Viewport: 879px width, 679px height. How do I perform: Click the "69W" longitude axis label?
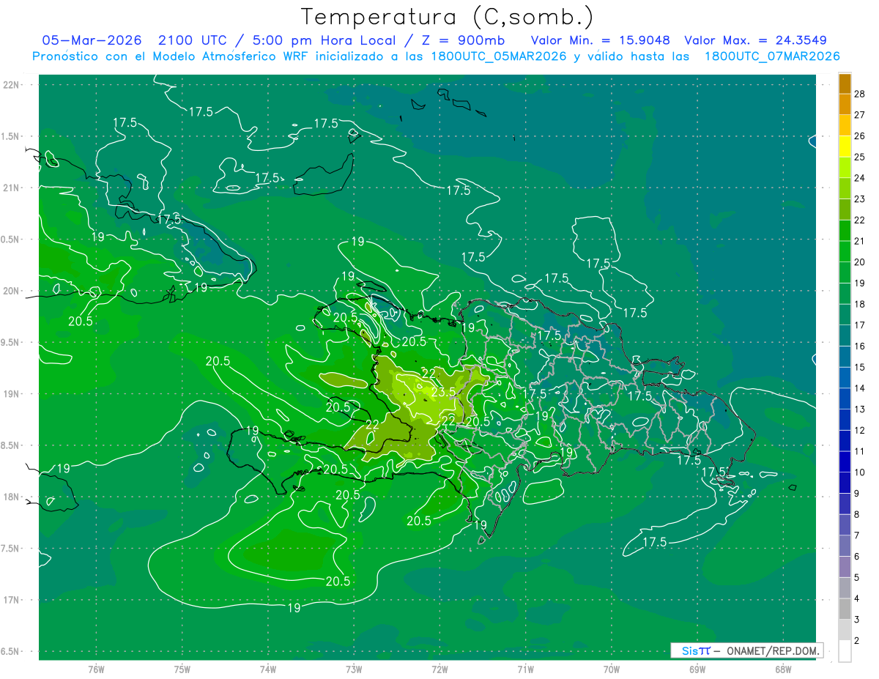(697, 669)
